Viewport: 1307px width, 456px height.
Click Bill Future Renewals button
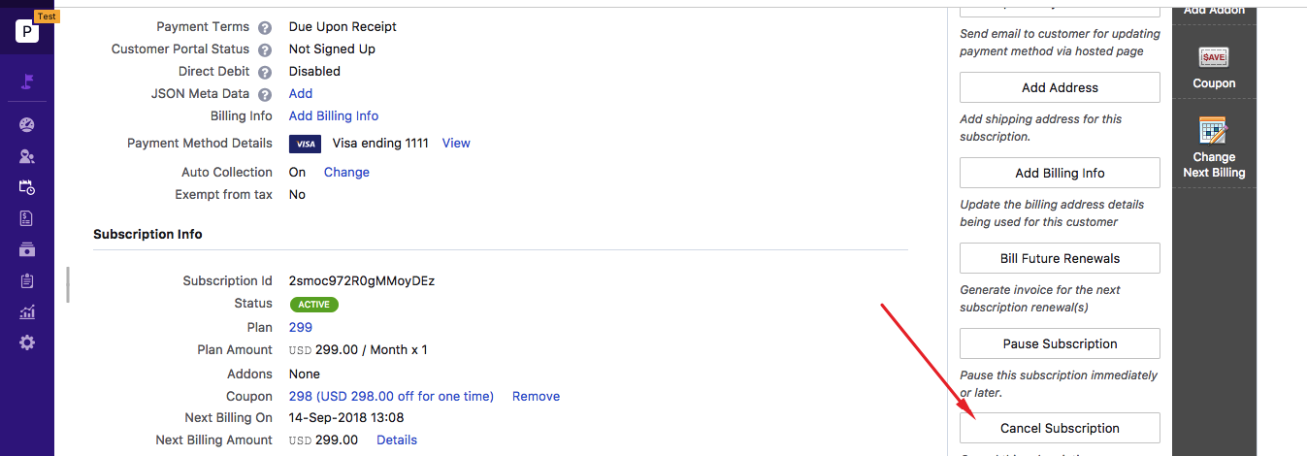[1060, 258]
